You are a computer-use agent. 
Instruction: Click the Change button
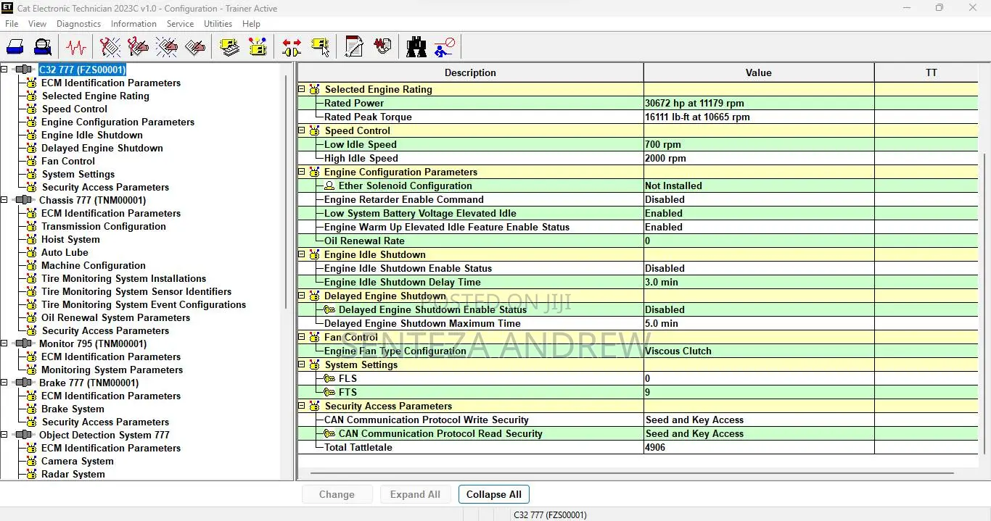337,494
